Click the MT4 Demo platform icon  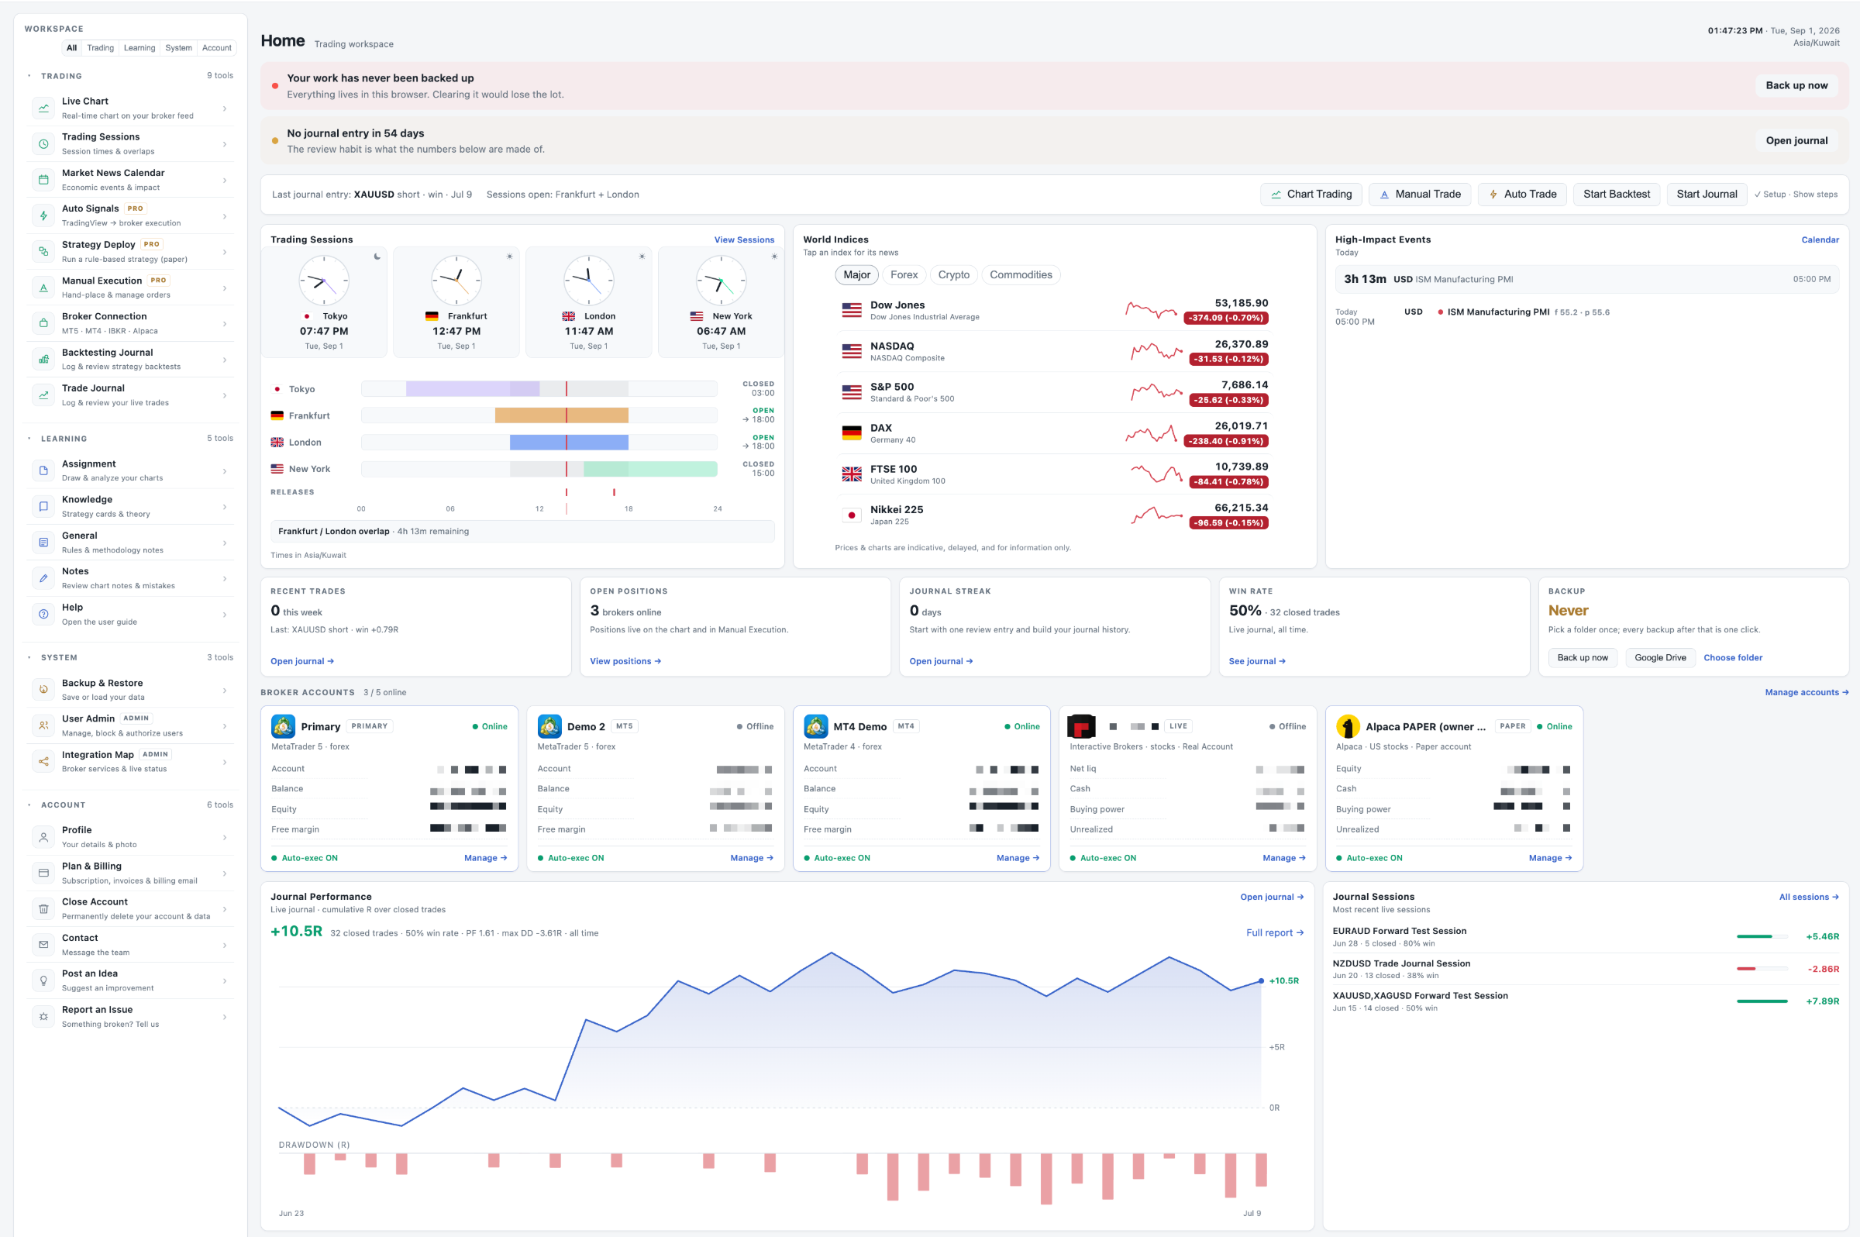tap(815, 726)
